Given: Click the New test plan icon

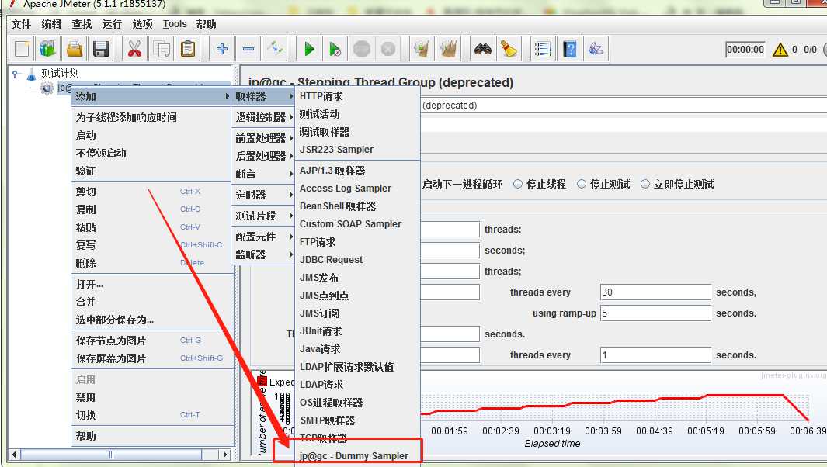Looking at the screenshot, I should click(x=22, y=49).
